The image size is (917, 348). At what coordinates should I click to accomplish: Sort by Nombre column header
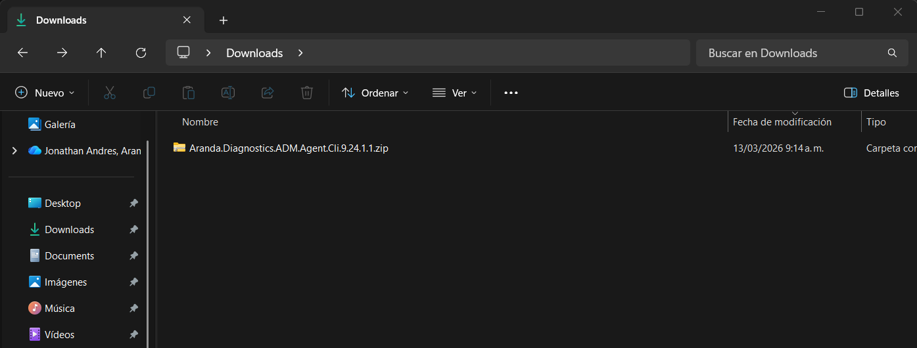pyautogui.click(x=200, y=122)
